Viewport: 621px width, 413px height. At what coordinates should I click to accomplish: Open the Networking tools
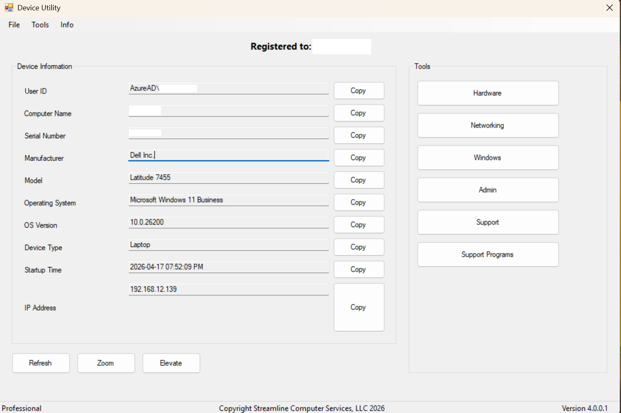click(x=487, y=125)
